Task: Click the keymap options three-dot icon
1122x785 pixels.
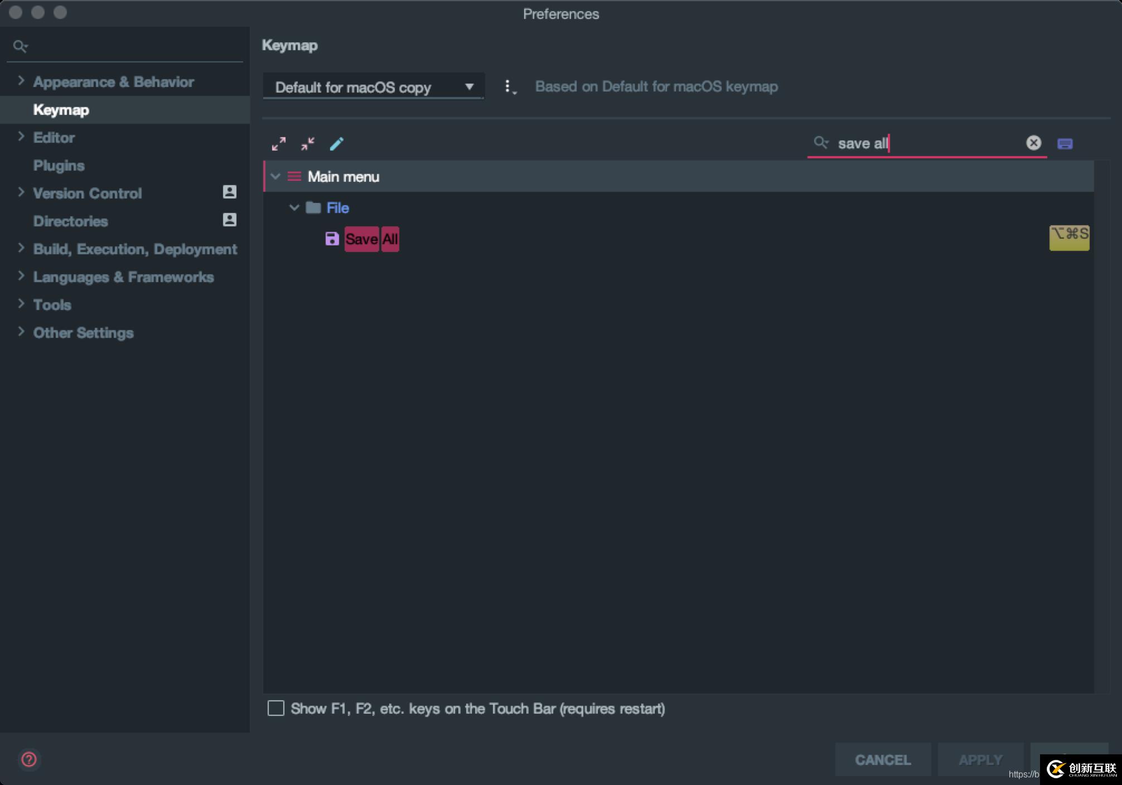Action: 508,85
